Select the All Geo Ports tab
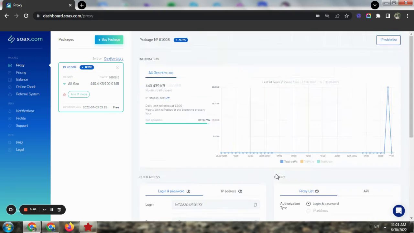The height and width of the screenshot is (233, 414). click(x=161, y=73)
